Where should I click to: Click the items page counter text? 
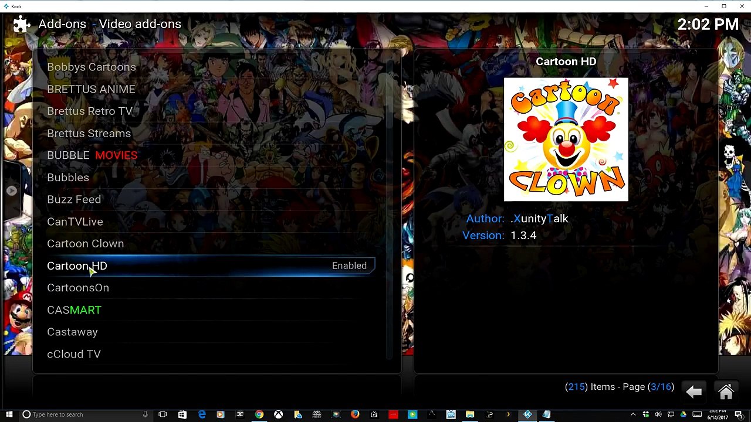[x=620, y=387]
